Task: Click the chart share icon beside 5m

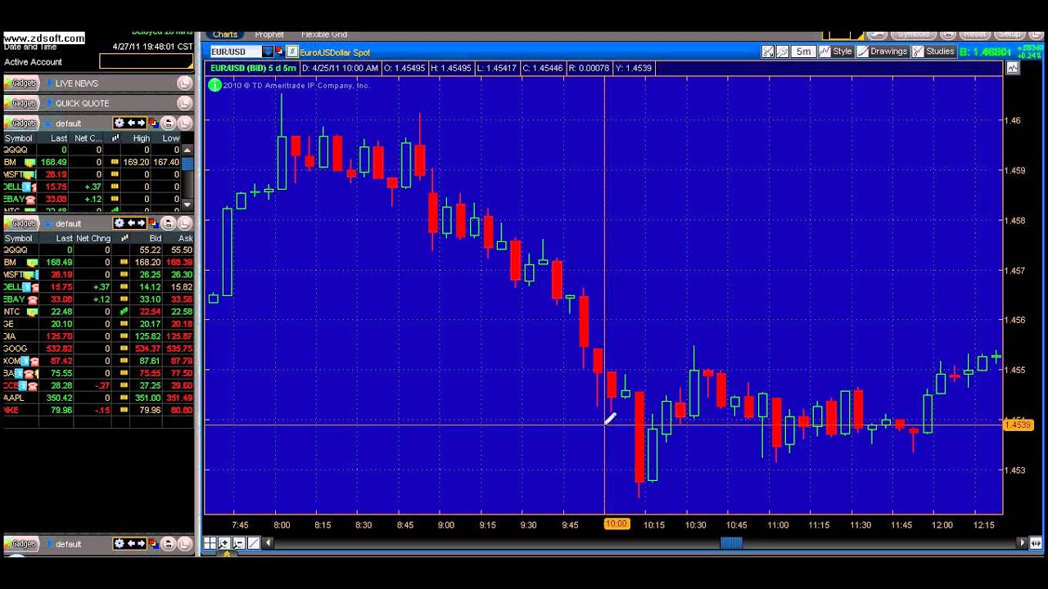Action: [768, 52]
